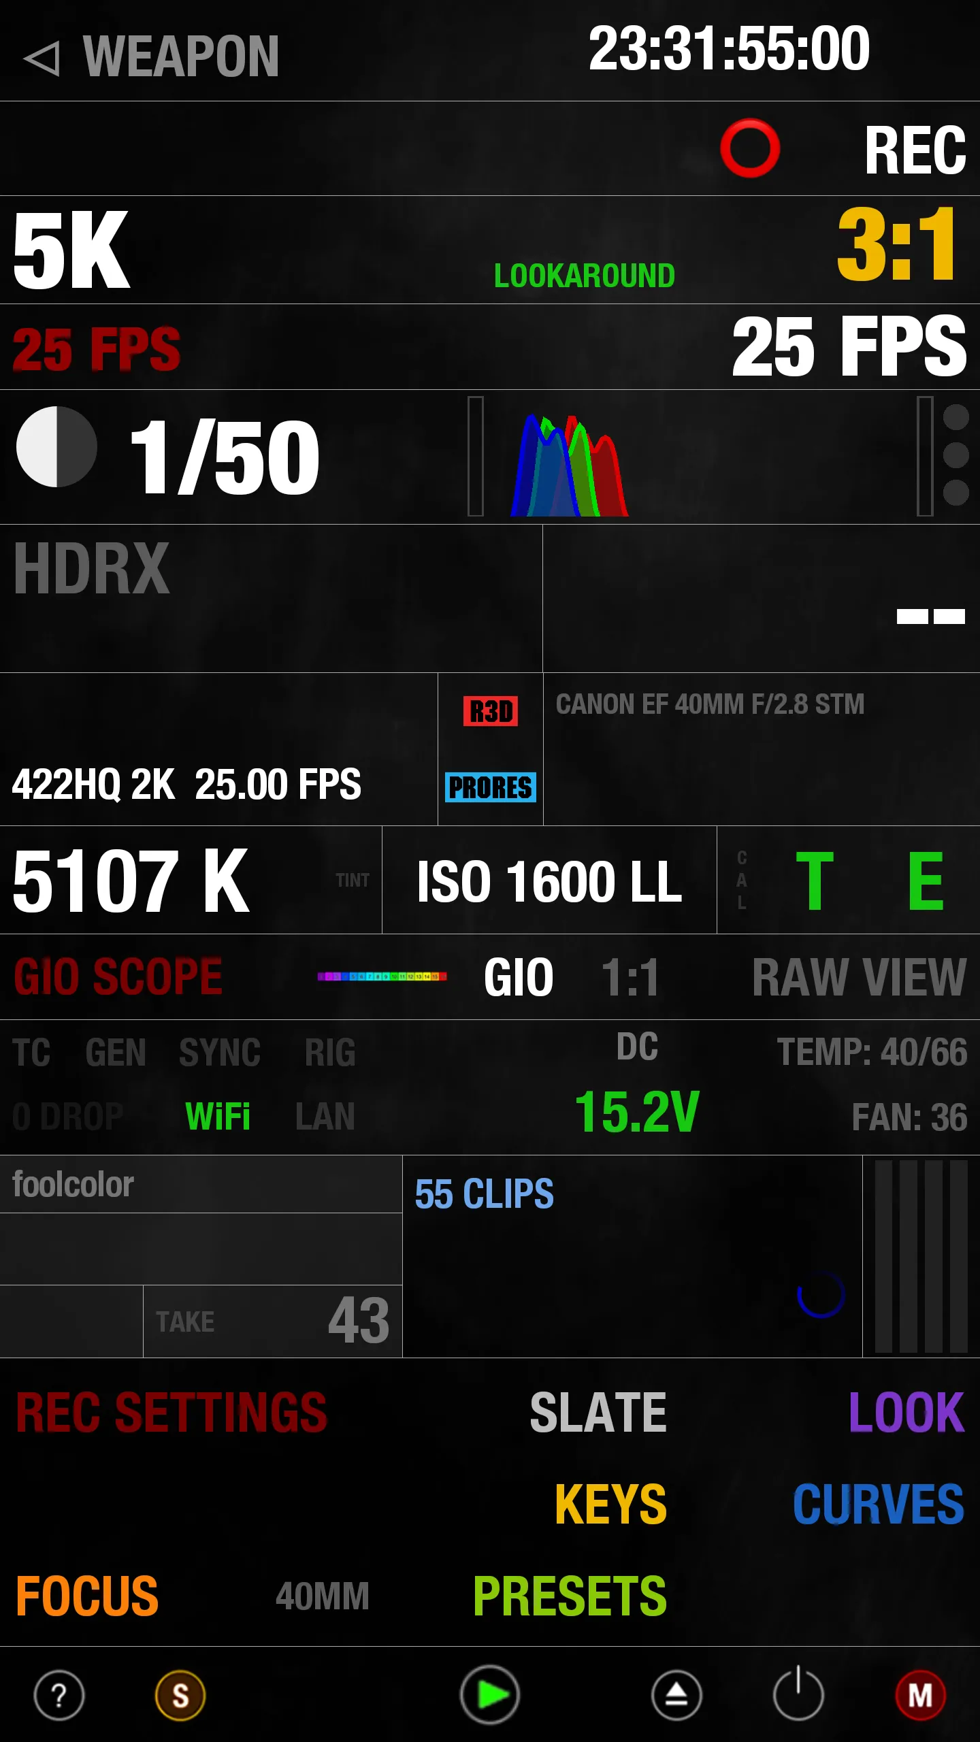Tap the GEN genlock indicator
The image size is (980, 1742).
pos(116,1053)
